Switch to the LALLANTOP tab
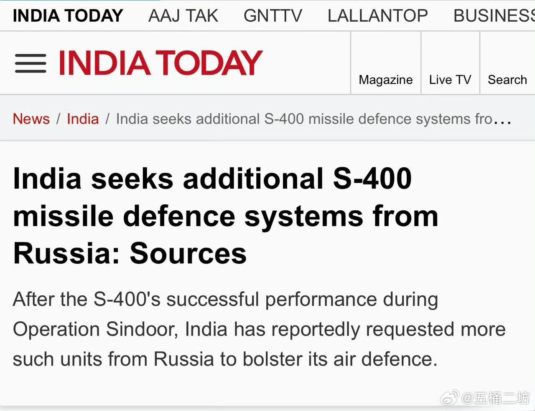 tap(378, 16)
